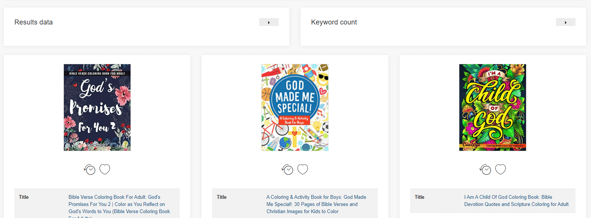Click the Coco Wyo logo on the third cover
This screenshot has width=591, height=218.
[471, 145]
